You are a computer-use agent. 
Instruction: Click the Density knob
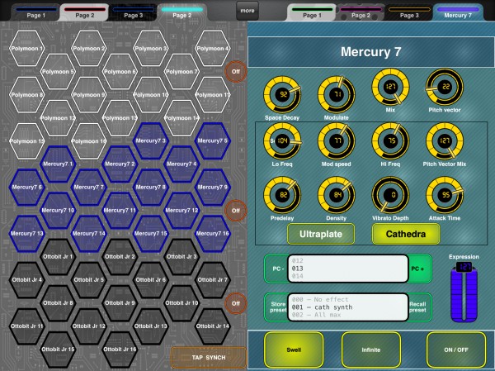coord(337,195)
